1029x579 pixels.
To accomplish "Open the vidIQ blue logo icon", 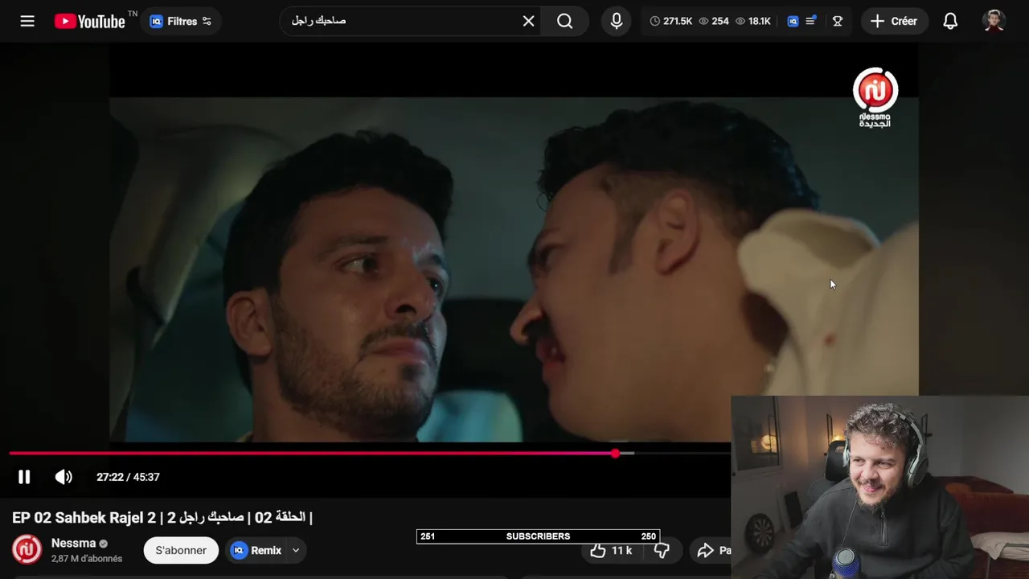I will [793, 21].
